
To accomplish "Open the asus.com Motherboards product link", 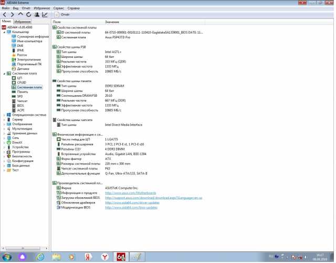I will pos(131,193).
